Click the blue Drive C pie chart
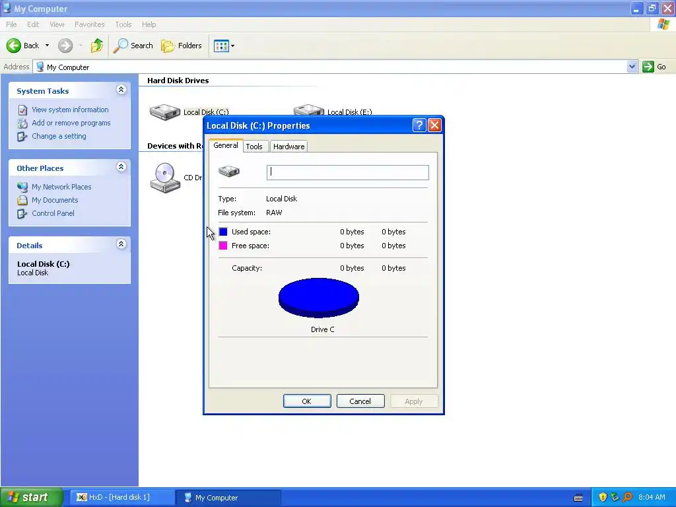This screenshot has height=507, width=676. pyautogui.click(x=319, y=298)
